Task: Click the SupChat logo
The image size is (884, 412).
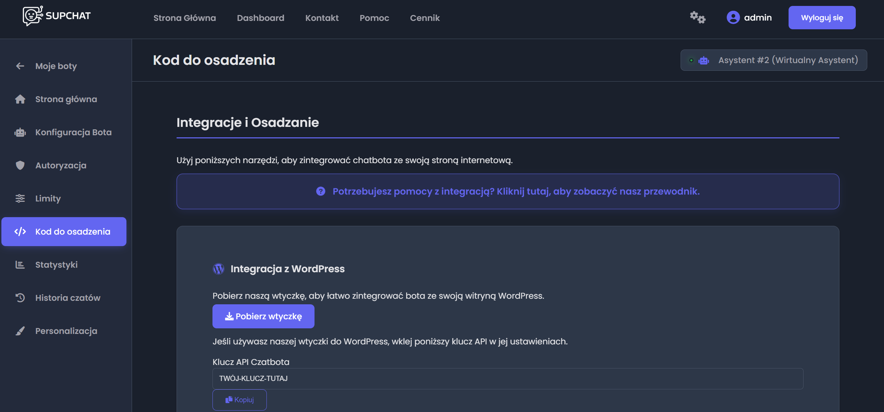Action: pos(56,16)
